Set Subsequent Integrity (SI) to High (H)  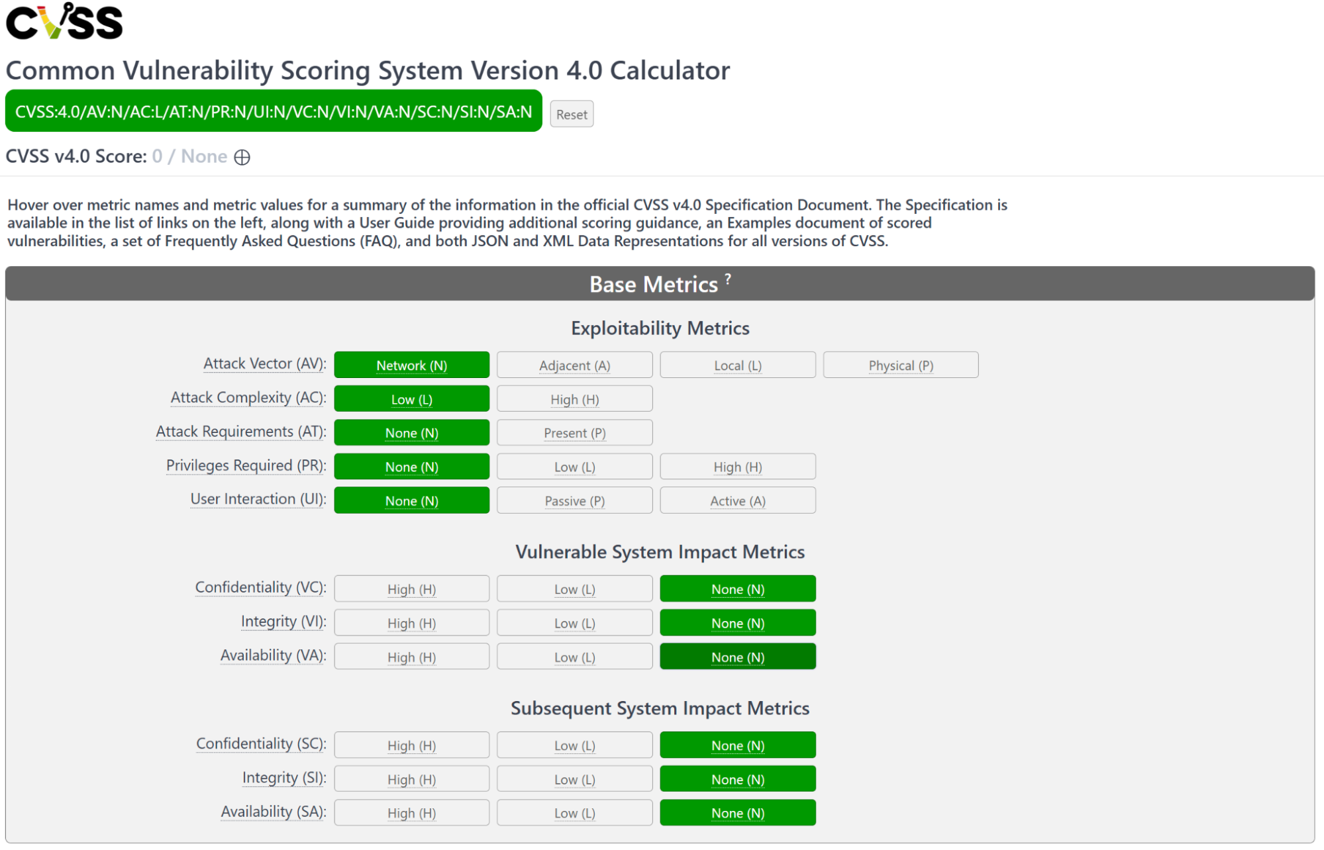point(411,779)
